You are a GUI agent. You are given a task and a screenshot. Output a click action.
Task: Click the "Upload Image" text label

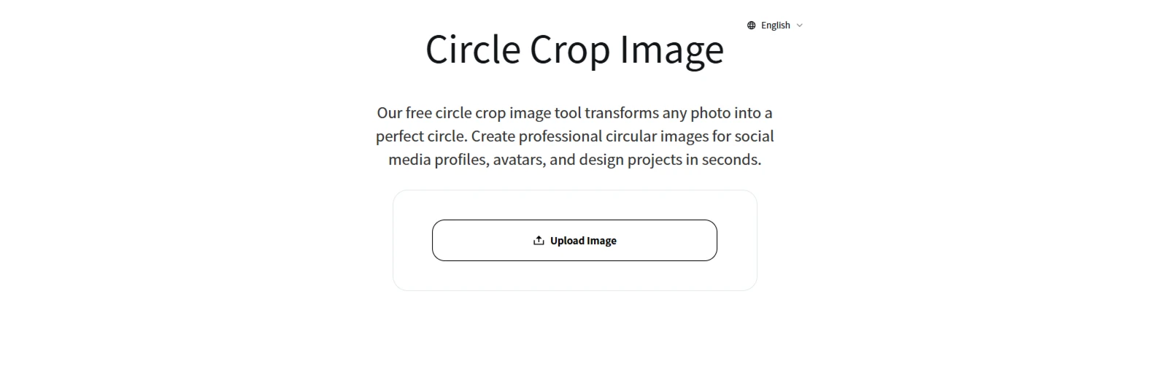583,241
